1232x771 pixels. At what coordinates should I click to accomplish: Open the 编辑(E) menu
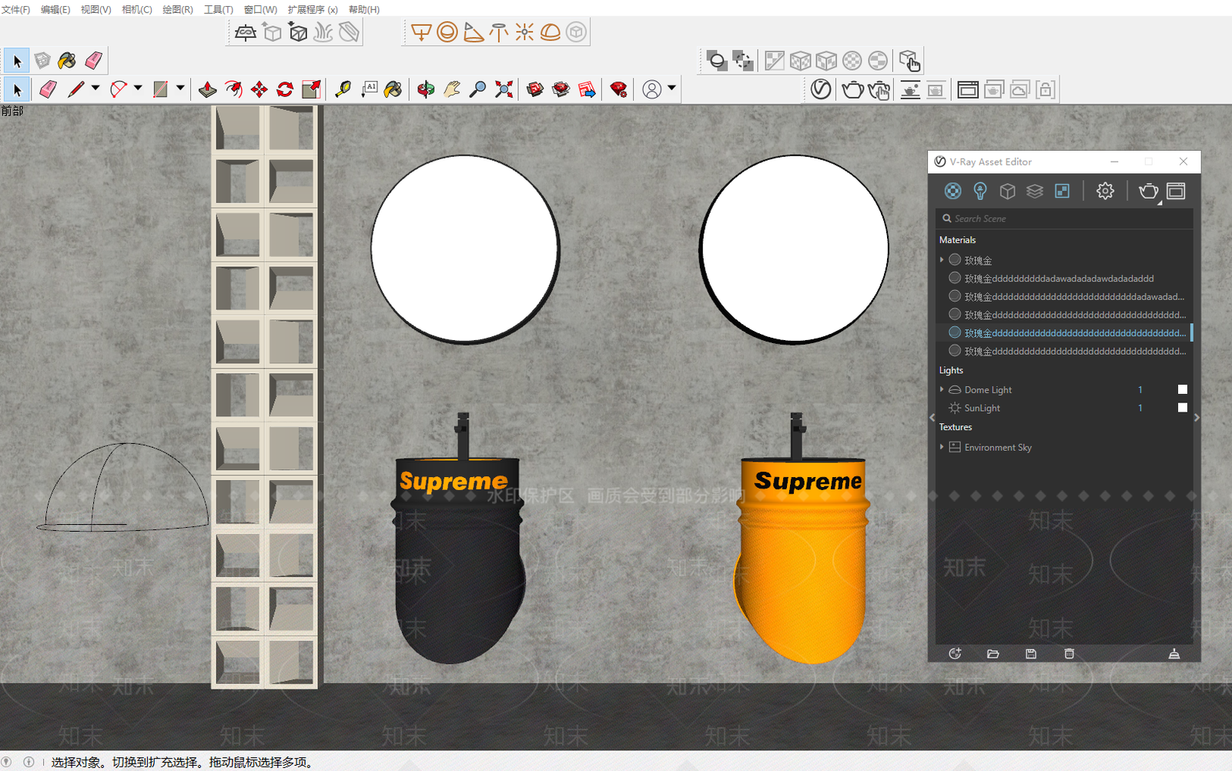tap(55, 9)
